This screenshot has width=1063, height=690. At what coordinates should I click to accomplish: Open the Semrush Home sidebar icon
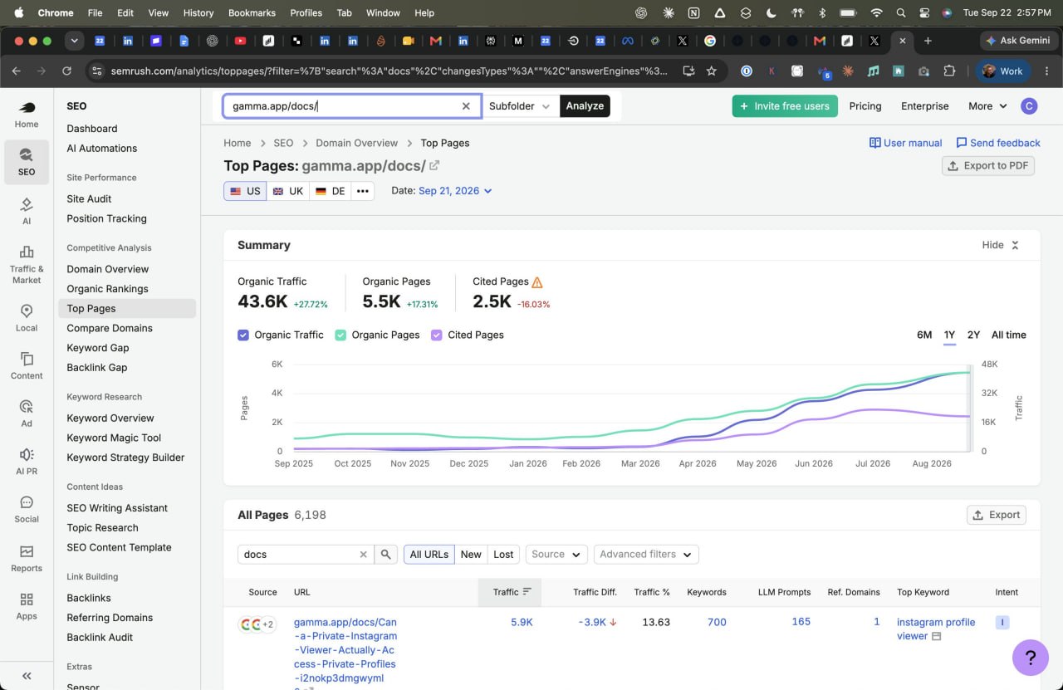point(27,114)
